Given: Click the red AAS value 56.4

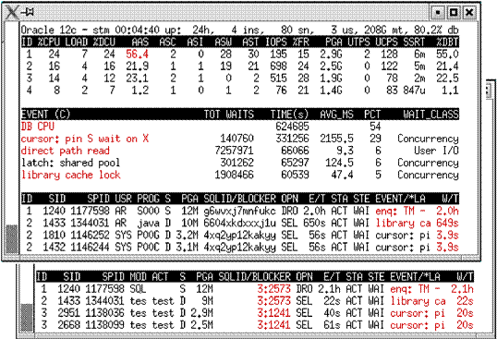Looking at the screenshot, I should pos(137,54).
